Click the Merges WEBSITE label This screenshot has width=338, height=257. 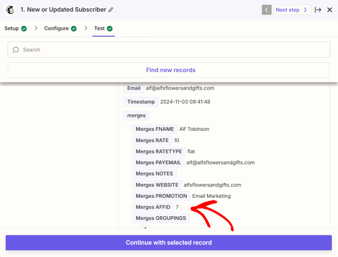[x=157, y=185]
